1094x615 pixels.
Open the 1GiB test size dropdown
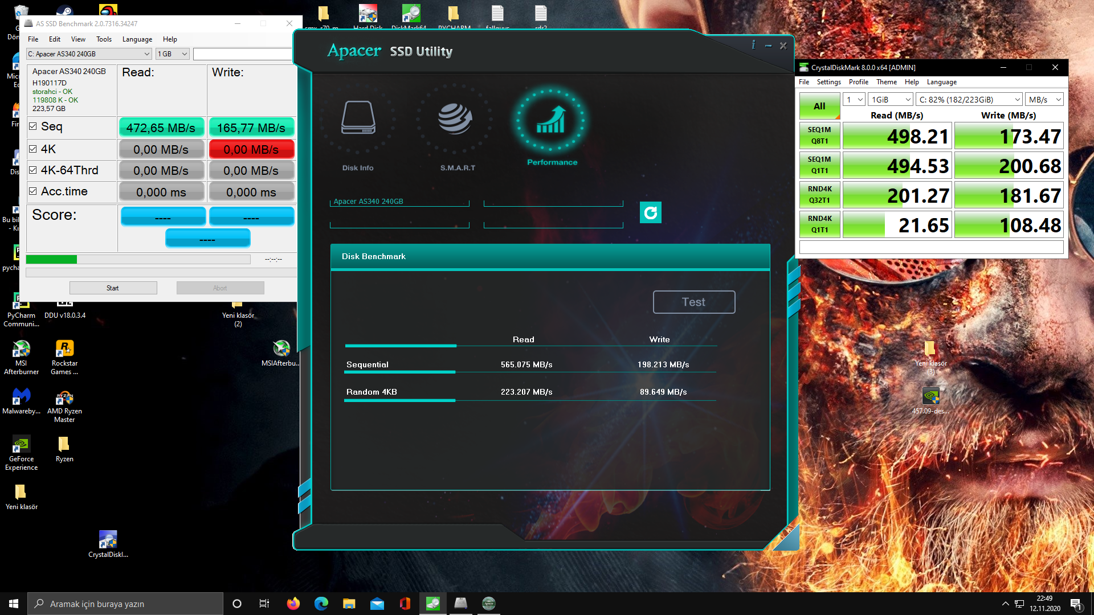[890, 100]
